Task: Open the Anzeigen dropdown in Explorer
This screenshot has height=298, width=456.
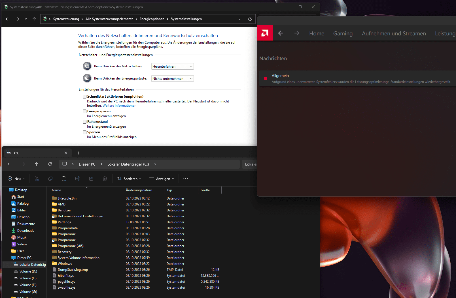Action: [x=162, y=179]
